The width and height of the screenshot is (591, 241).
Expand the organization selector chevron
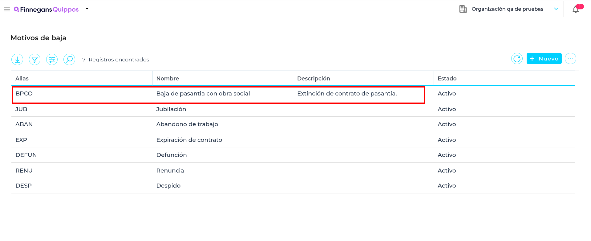[x=556, y=9]
